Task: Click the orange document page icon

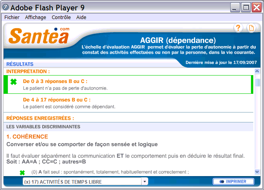Action: pos(251,28)
